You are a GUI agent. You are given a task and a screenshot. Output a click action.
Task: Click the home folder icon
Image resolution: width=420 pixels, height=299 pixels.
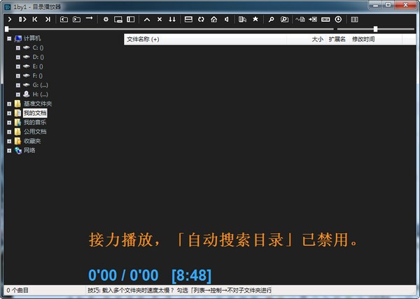tap(213, 19)
